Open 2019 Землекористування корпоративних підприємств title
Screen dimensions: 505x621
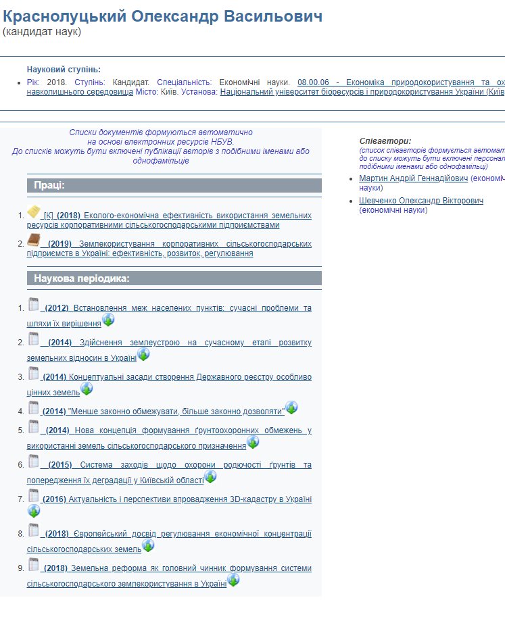click(x=169, y=249)
